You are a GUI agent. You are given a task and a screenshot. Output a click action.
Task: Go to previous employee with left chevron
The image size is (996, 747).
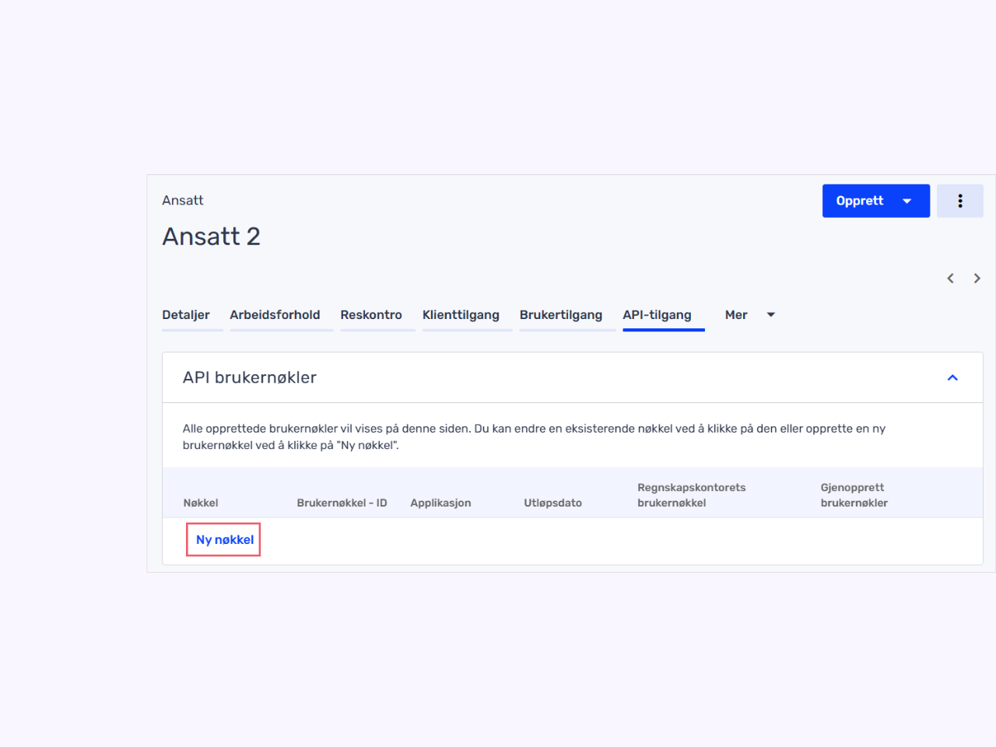pos(950,279)
